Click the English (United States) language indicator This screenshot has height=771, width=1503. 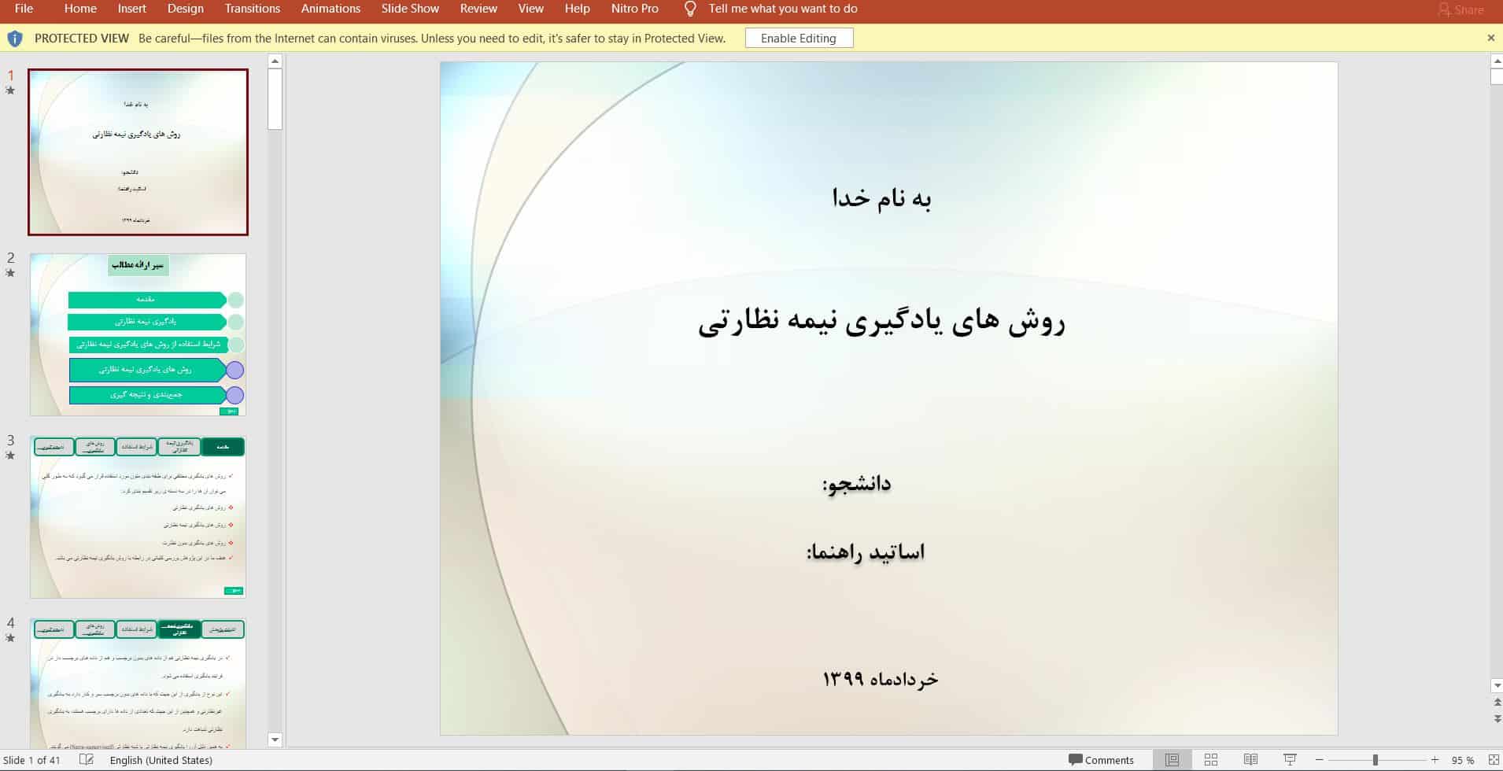tap(161, 760)
